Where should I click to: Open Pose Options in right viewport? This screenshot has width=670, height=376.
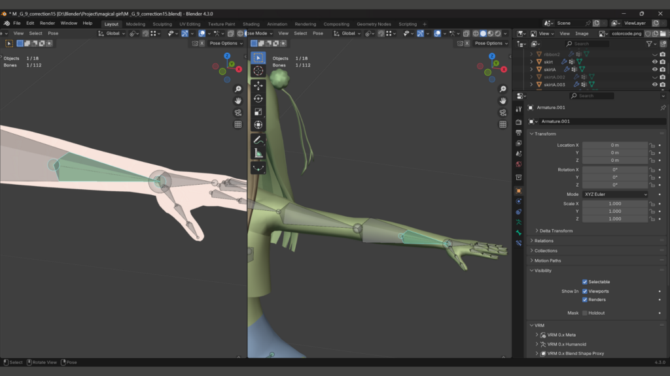(x=487, y=43)
